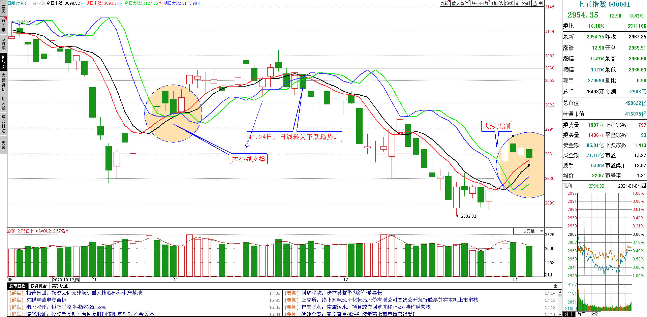Toggle 均线 moving averages display
The width and height of the screenshot is (647, 317).
(509, 3)
